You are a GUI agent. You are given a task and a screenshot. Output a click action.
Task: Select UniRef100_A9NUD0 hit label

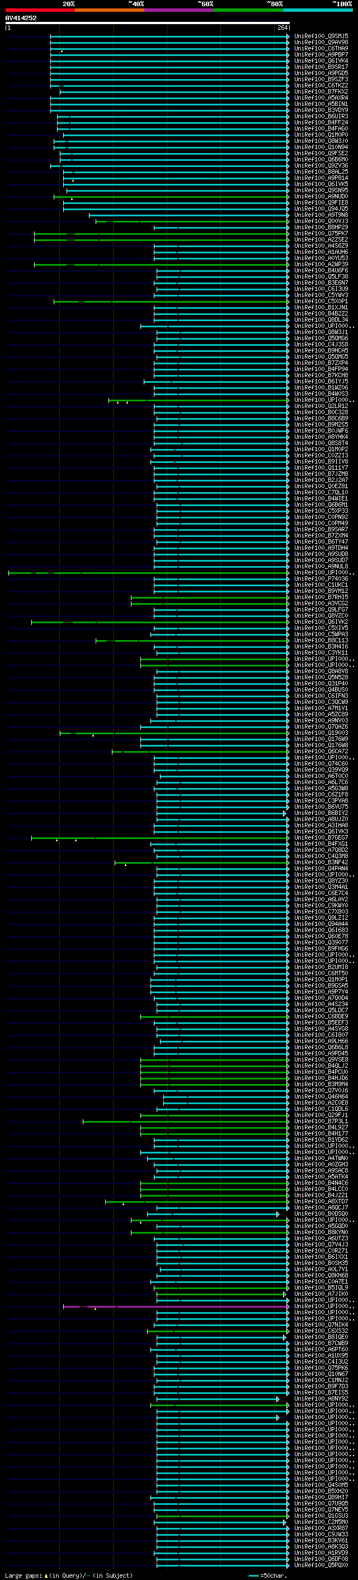click(321, 196)
